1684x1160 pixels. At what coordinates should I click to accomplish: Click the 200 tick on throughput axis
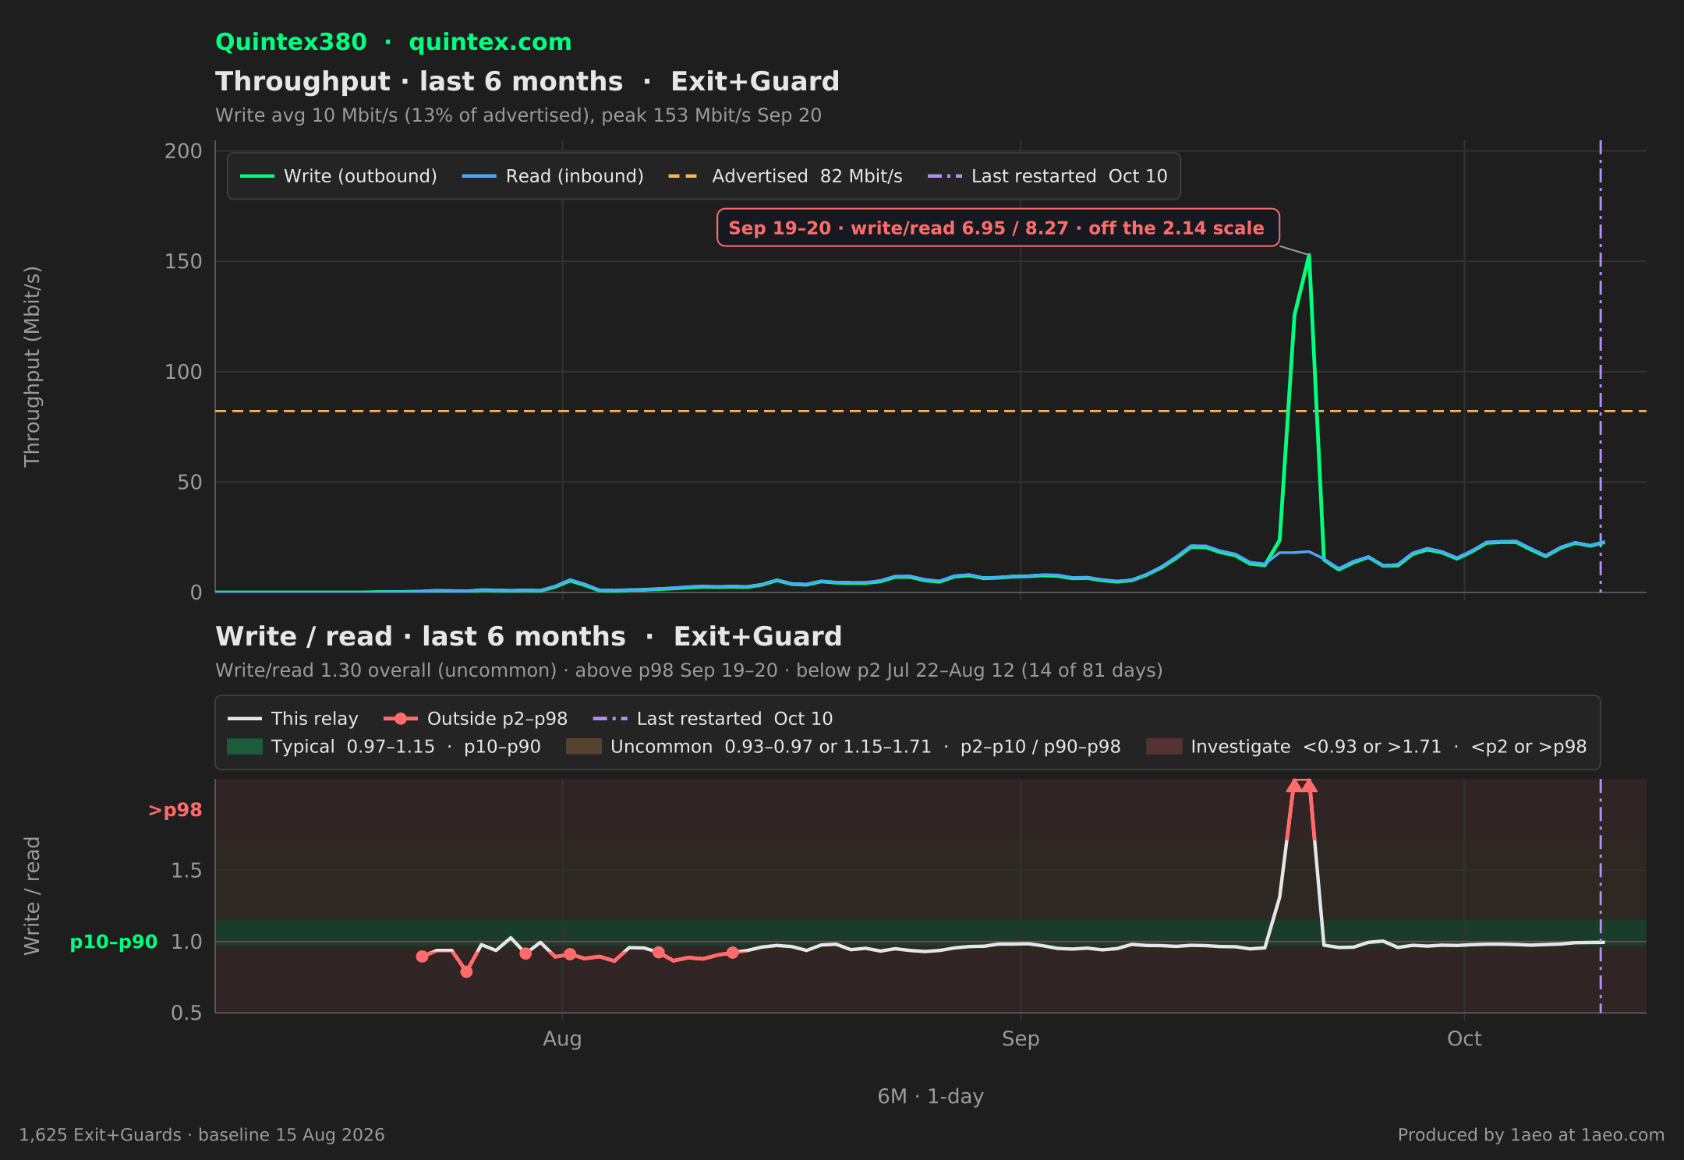pos(183,151)
